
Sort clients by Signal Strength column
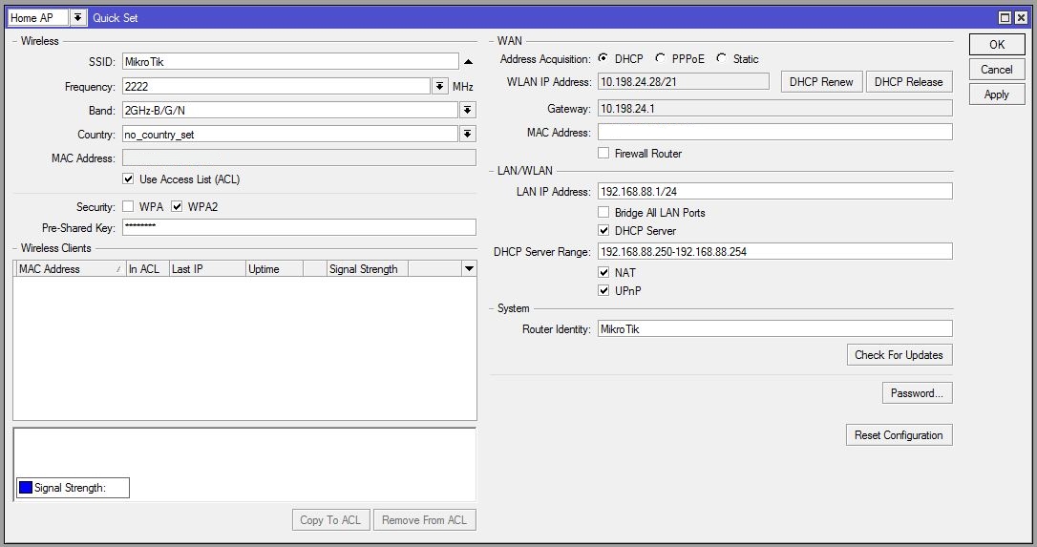click(x=367, y=269)
